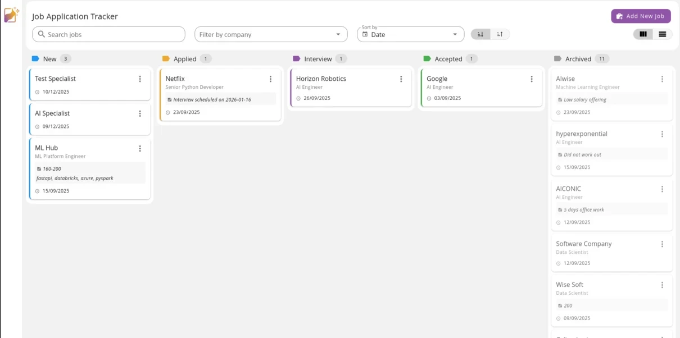The width and height of the screenshot is (680, 338).
Task: Select the Applied column header
Action: click(187, 58)
